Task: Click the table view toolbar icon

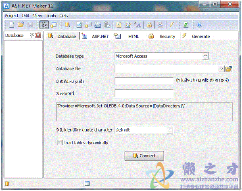Action: (54, 25)
